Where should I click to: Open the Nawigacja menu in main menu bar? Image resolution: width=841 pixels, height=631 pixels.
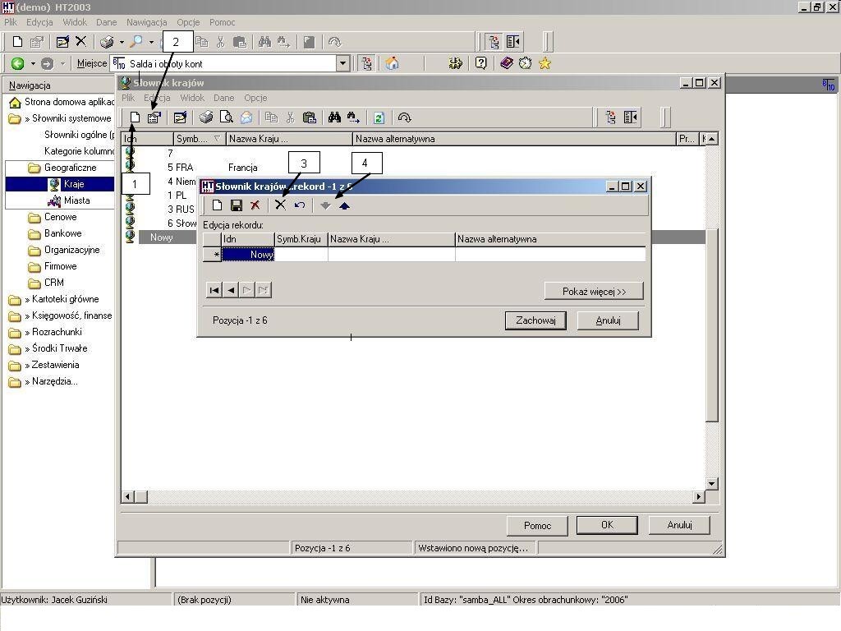tap(146, 22)
